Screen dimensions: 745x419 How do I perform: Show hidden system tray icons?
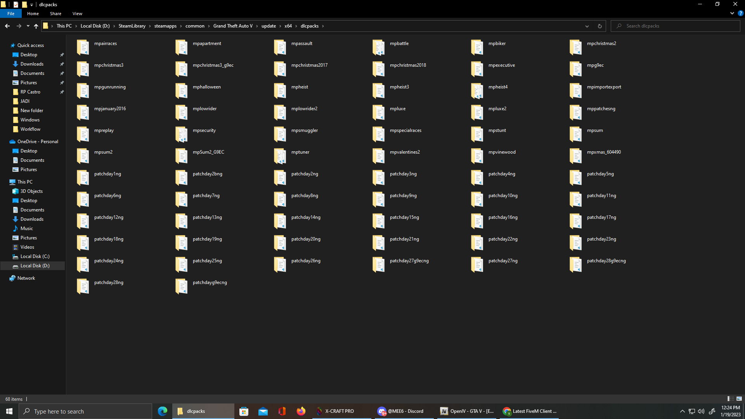coord(682,411)
